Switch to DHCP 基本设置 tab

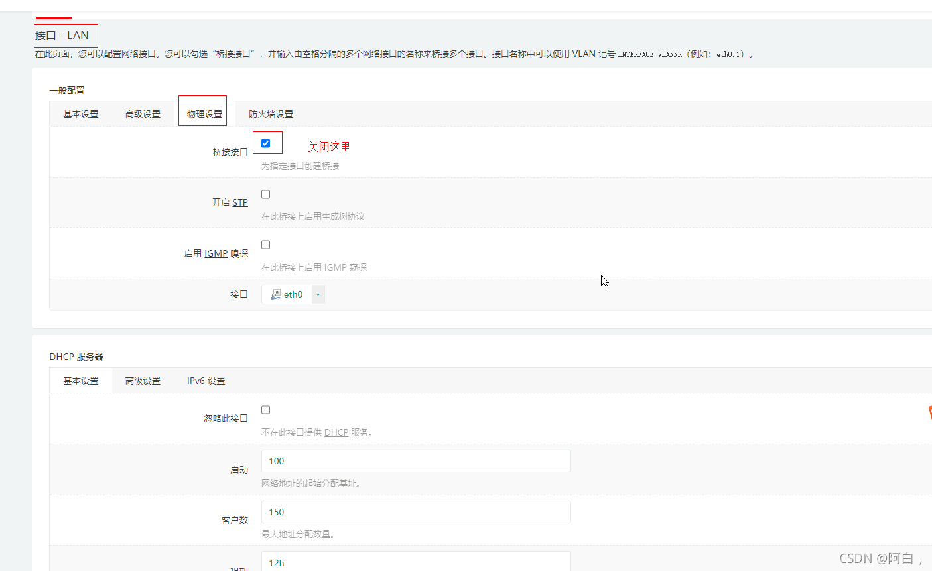coord(81,381)
